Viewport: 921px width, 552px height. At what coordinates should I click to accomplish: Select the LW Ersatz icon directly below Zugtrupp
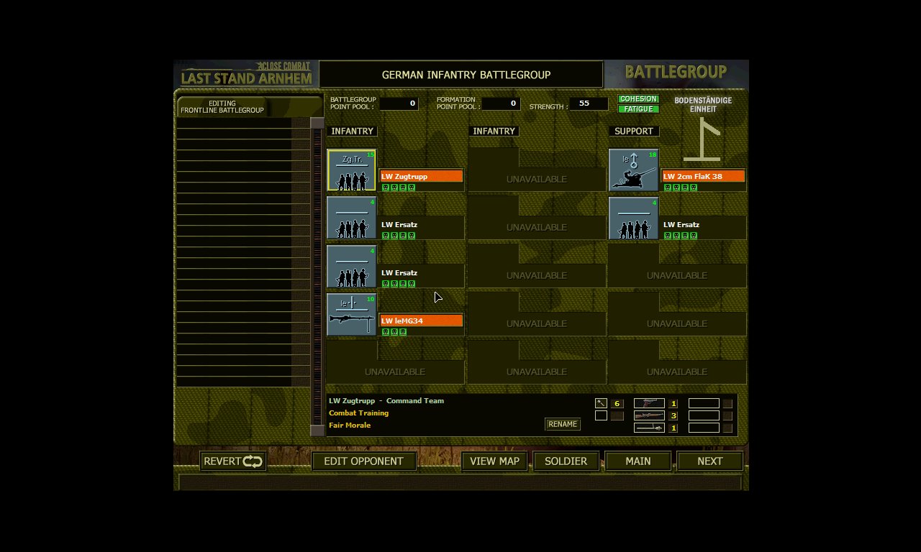tap(352, 218)
